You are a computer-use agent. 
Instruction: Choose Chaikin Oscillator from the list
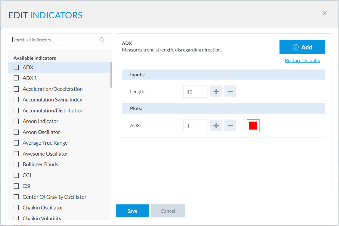click(43, 208)
